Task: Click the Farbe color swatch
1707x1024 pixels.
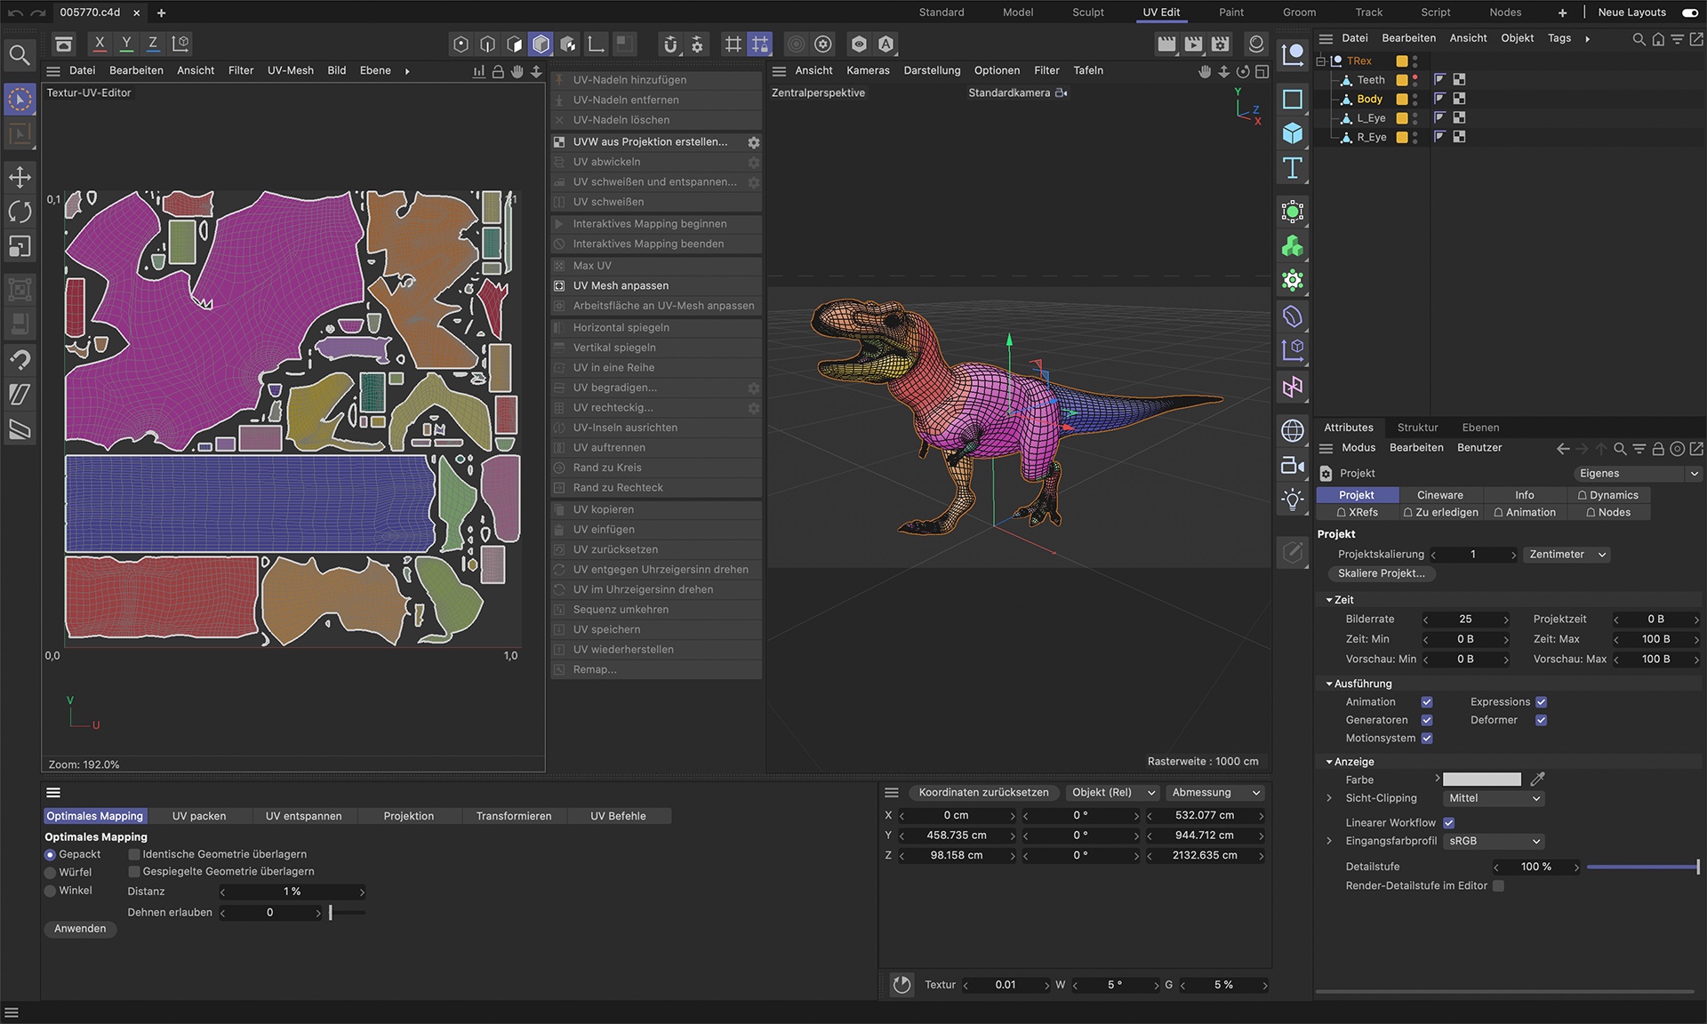Action: click(x=1481, y=780)
